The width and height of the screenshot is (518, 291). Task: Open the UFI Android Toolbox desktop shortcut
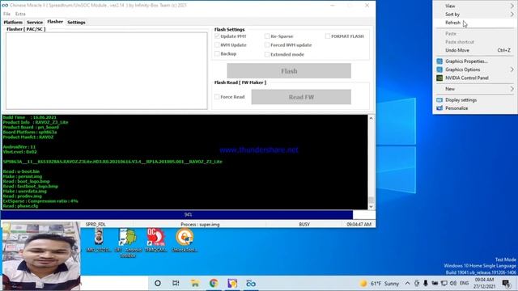(128, 242)
